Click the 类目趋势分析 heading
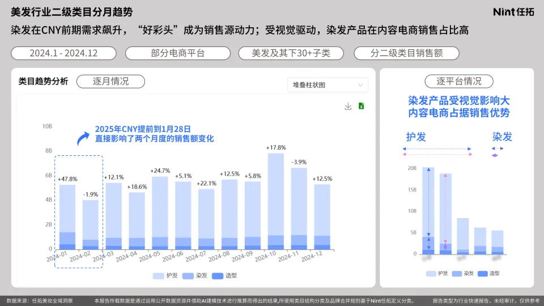Viewport: 544px width, 306px height. tap(43, 82)
